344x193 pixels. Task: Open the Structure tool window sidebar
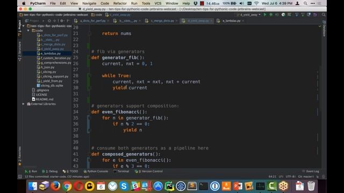pos(19,51)
